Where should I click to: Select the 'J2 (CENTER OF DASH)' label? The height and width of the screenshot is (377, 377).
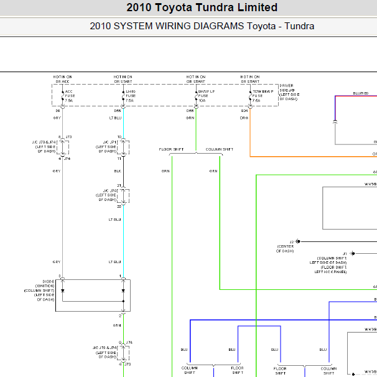click(x=285, y=246)
